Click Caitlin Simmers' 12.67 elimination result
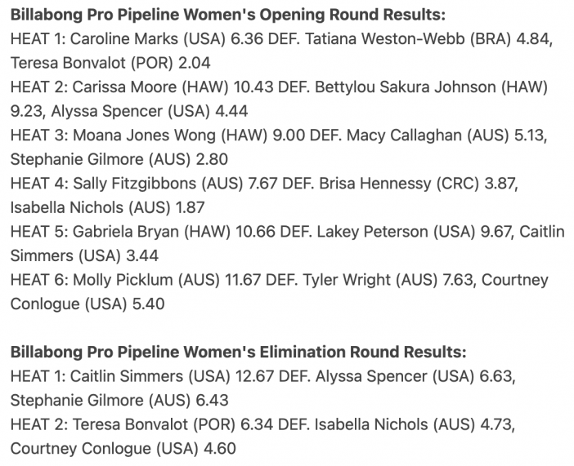 (255, 376)
